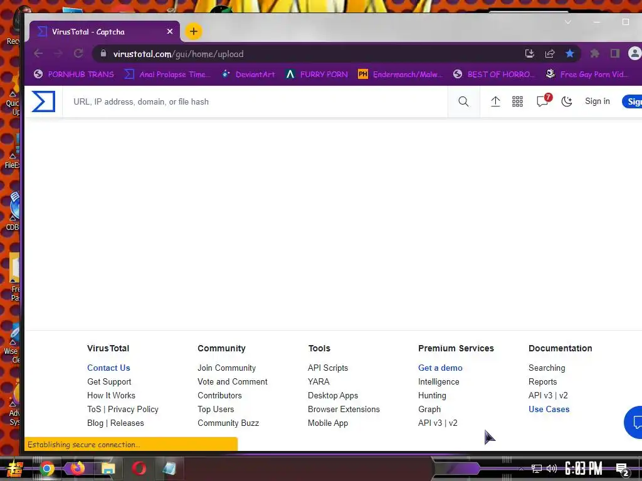
Task: Click How It Works link
Action: 112,396
